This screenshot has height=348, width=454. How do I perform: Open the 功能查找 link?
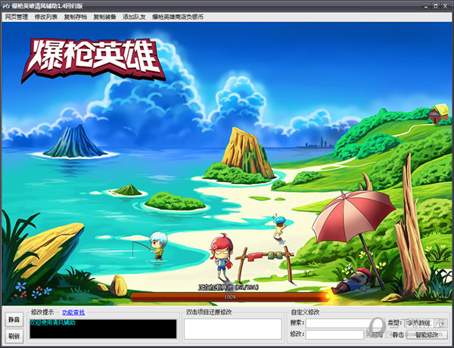point(73,312)
